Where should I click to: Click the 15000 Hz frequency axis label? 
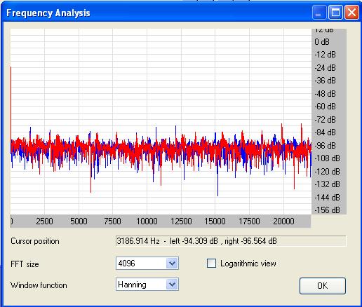(215, 221)
